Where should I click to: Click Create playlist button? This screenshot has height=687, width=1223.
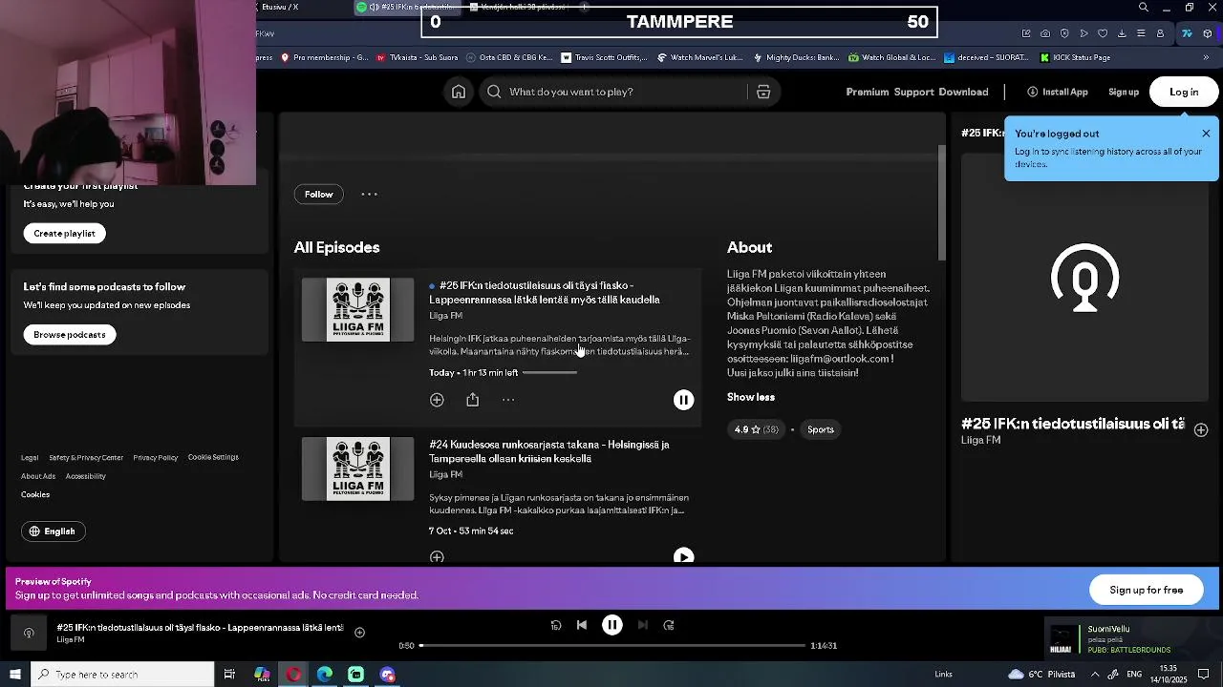click(65, 233)
